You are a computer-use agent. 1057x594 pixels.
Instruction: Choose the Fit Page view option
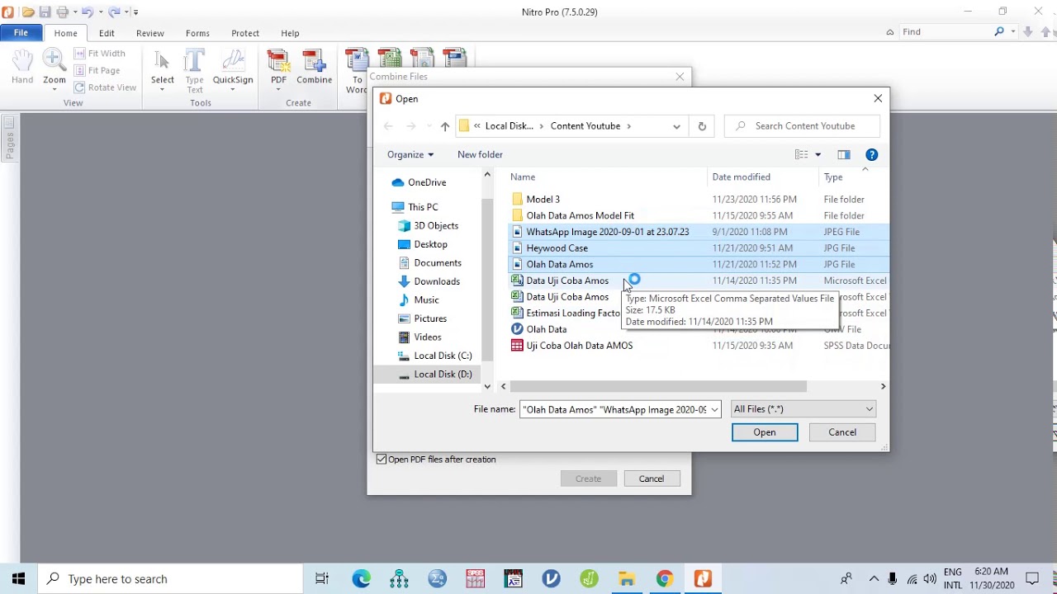pyautogui.click(x=97, y=70)
